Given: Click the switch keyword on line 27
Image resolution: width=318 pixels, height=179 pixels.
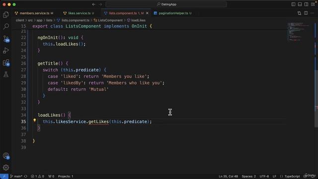Looking at the screenshot, I should 50,70.
